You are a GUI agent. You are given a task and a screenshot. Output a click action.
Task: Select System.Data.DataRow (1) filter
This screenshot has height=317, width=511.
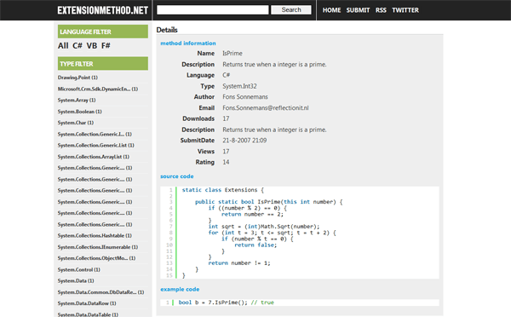tap(87, 303)
